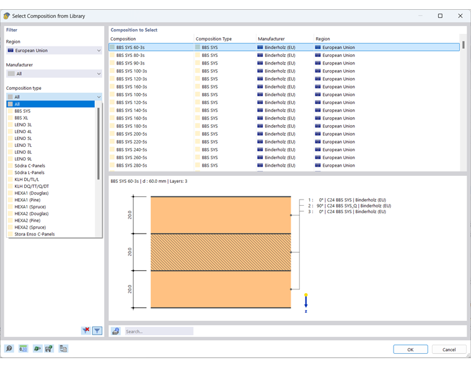Select the BBS SYS 180-5s row
The width and height of the screenshot is (471, 368).
pos(284,126)
